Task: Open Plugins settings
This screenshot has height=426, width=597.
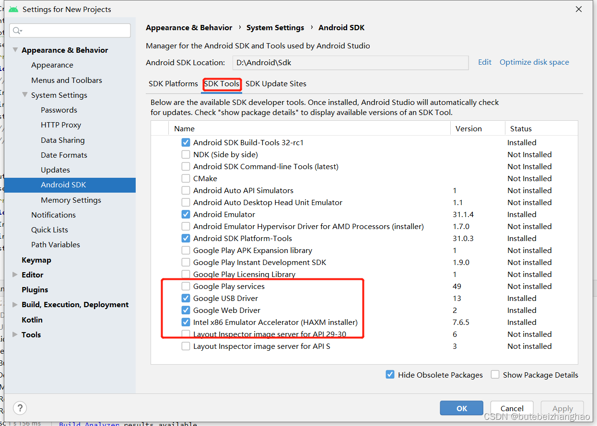Action: (35, 289)
